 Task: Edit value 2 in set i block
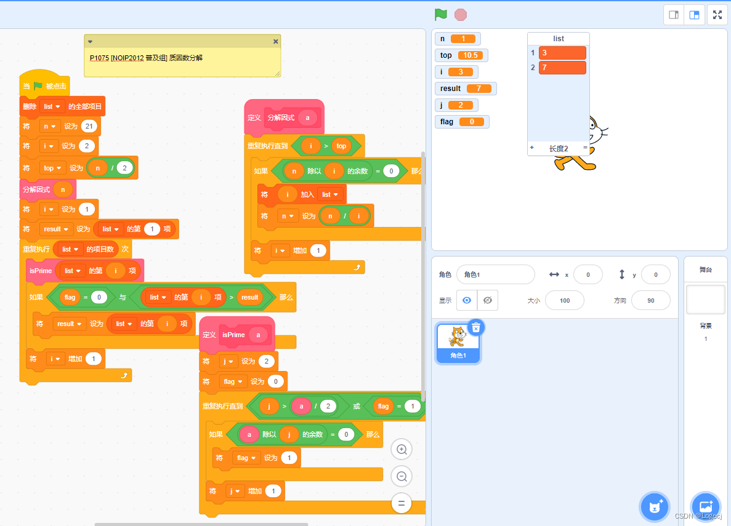(87, 146)
